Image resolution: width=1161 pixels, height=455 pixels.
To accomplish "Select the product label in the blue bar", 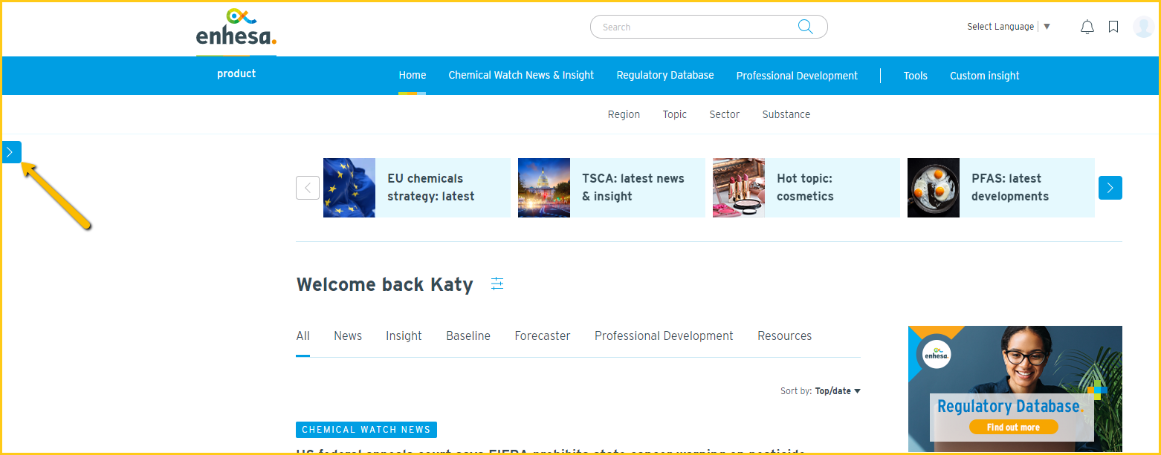I will [x=236, y=73].
